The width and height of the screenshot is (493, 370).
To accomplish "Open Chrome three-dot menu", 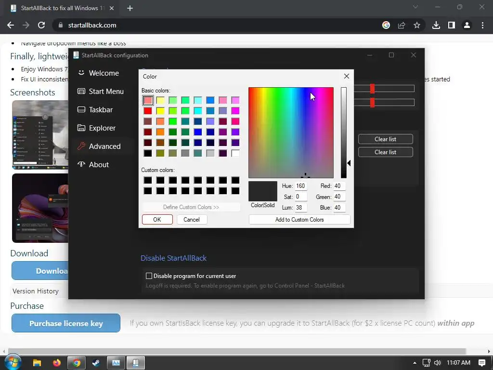I will 482,25.
